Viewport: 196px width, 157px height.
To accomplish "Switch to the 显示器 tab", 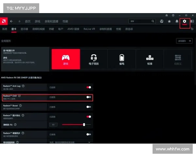I will click(x=24, y=29).
